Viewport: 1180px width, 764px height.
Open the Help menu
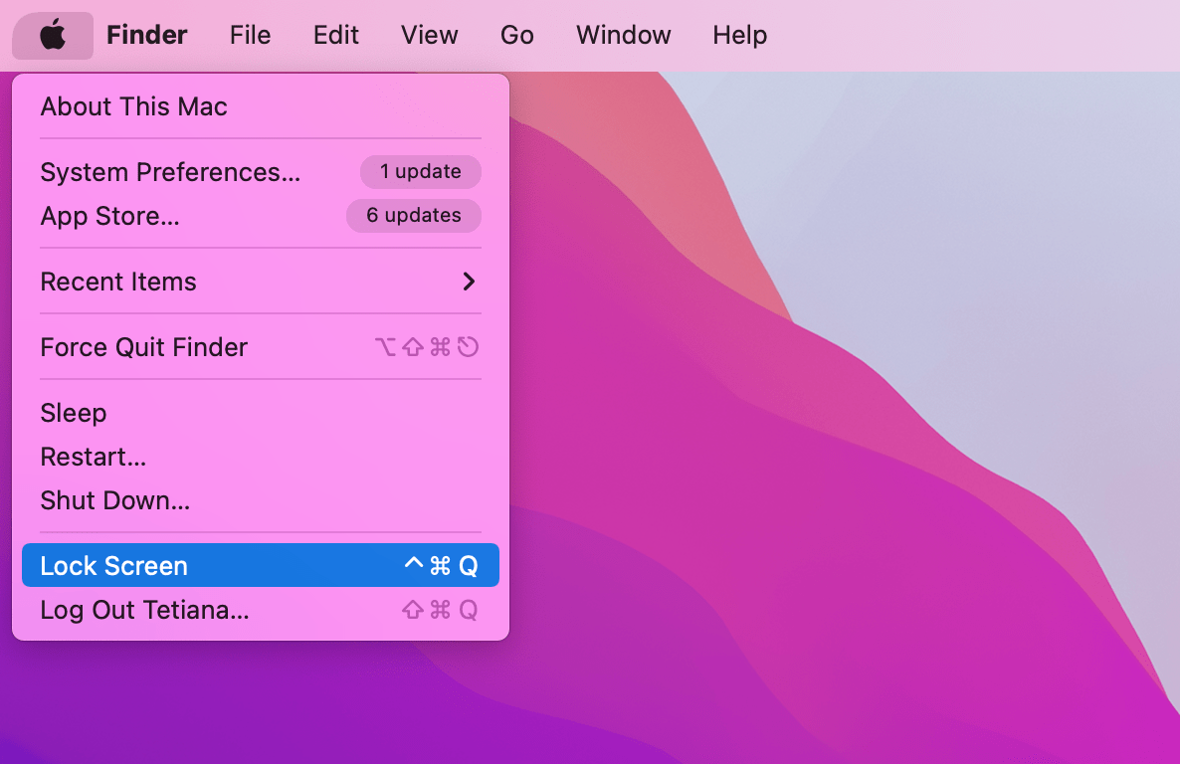point(738,35)
